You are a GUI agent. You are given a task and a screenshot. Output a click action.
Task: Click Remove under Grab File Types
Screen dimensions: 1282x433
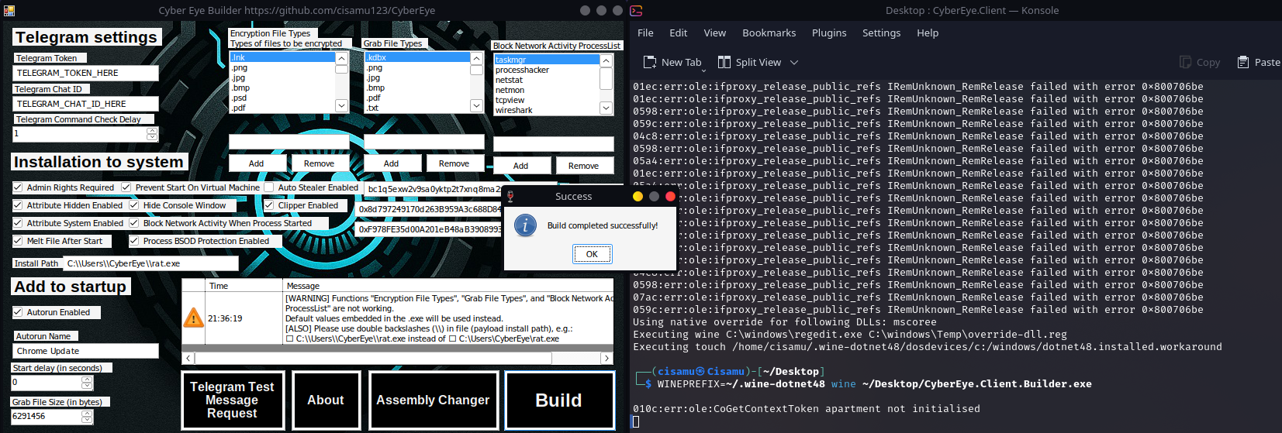[454, 163]
